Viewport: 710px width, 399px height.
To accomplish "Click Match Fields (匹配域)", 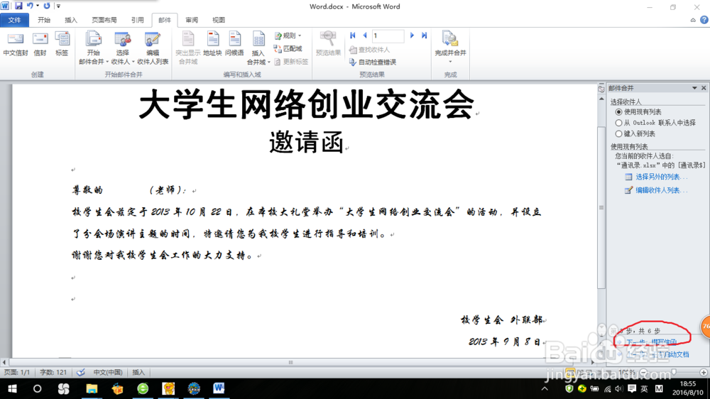I will pos(288,48).
